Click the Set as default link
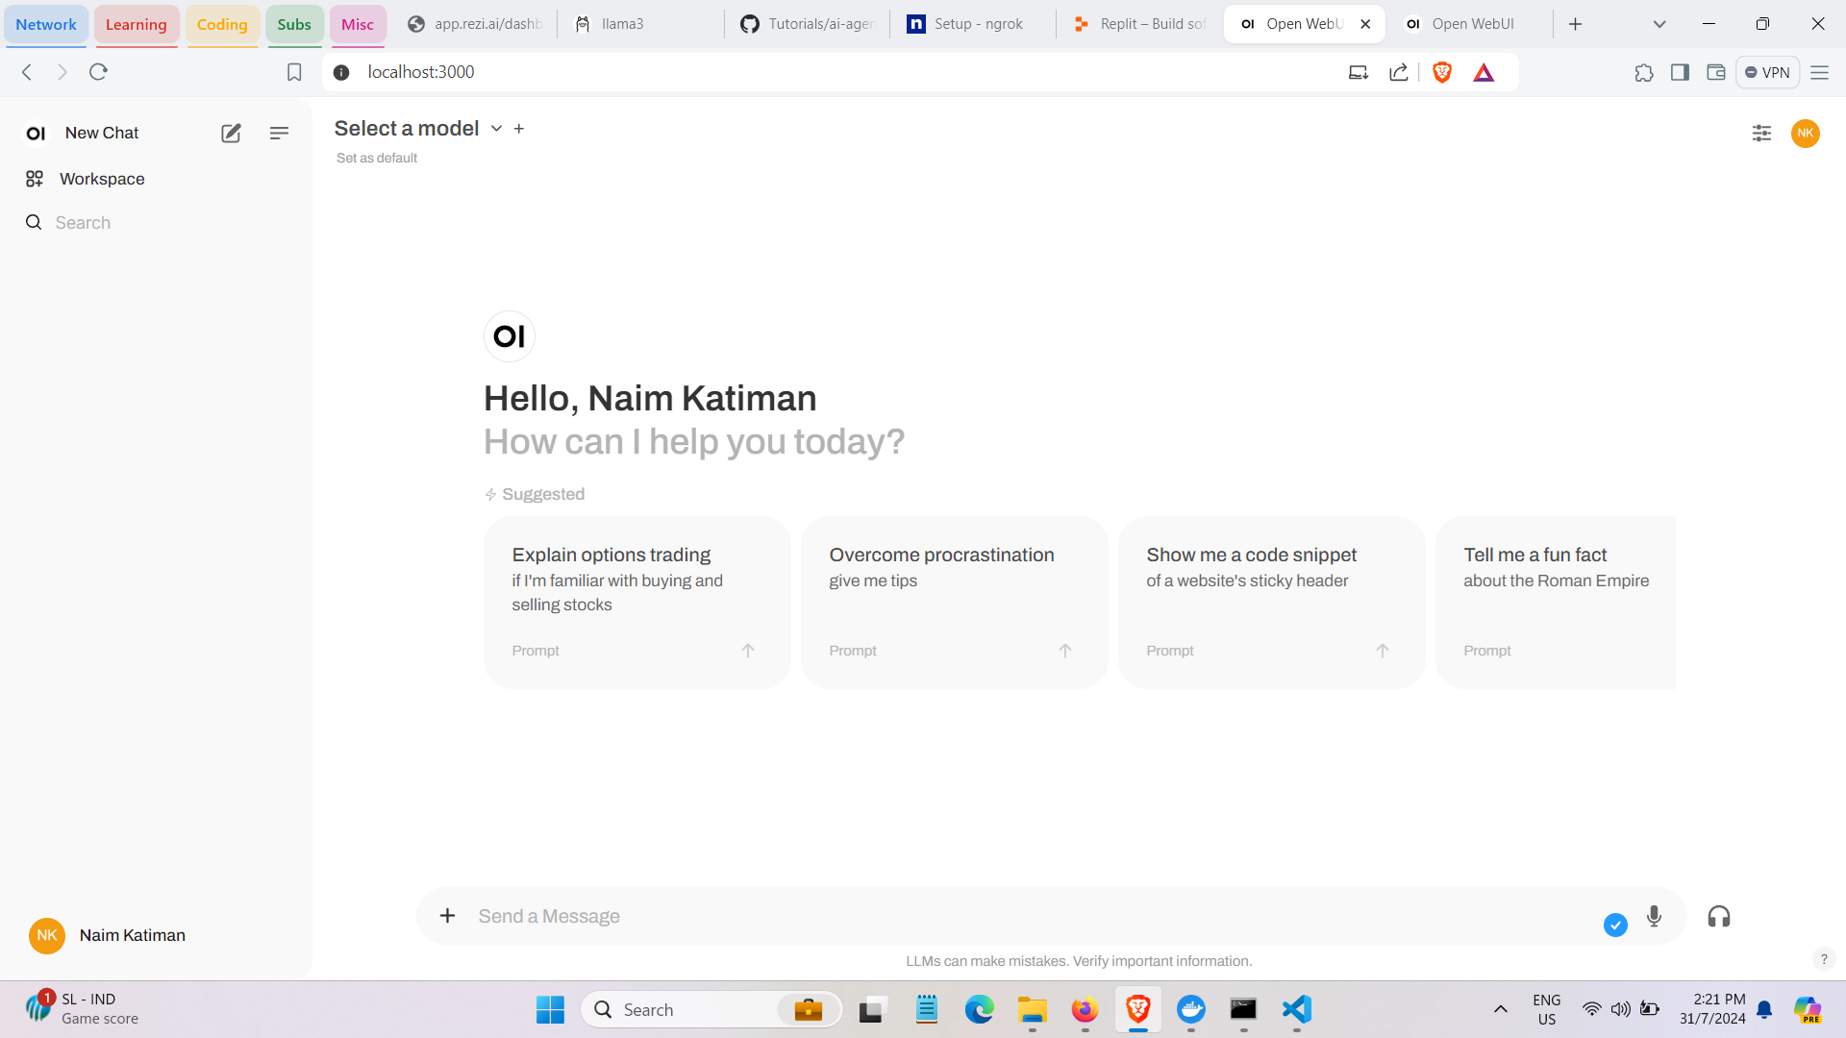 click(377, 159)
